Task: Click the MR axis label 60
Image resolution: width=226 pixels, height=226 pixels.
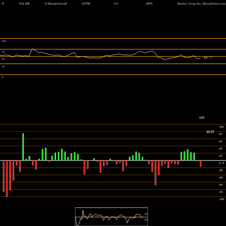Action: pos(221,141)
